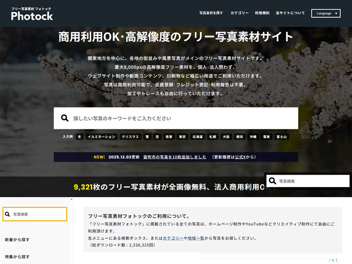
Task: Click the Photock logo in the header
Action: (x=32, y=14)
